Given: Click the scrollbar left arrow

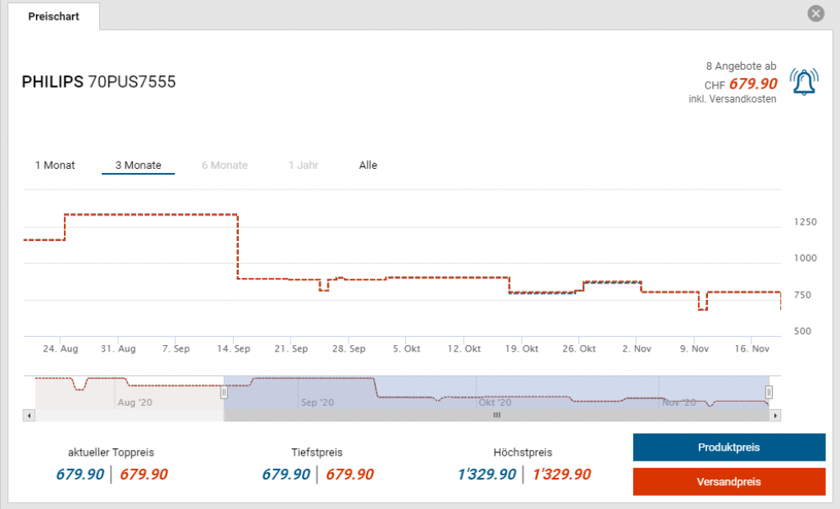Looking at the screenshot, I should [x=30, y=416].
